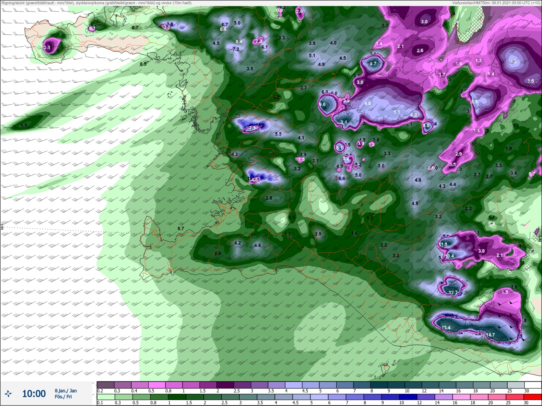Click the map title text starting 'Rigning/skúrir'
542x406 pixels.
click(x=96, y=3)
